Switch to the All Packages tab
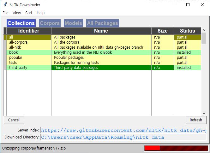Image resolution: width=210 pixels, height=153 pixels. [103, 23]
